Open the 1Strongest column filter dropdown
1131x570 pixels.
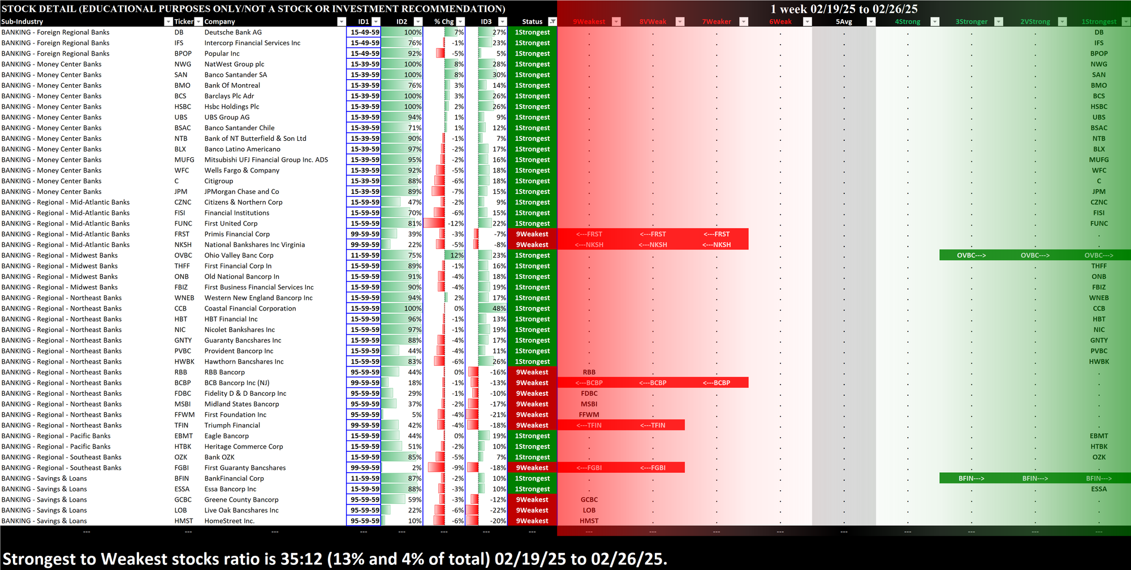[1125, 21]
